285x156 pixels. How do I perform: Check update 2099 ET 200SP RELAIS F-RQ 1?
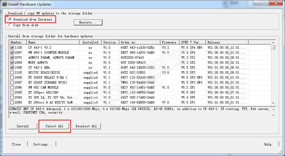point(12,77)
